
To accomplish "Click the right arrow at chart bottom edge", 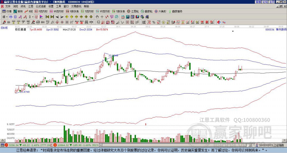I will [x=285, y=140].
